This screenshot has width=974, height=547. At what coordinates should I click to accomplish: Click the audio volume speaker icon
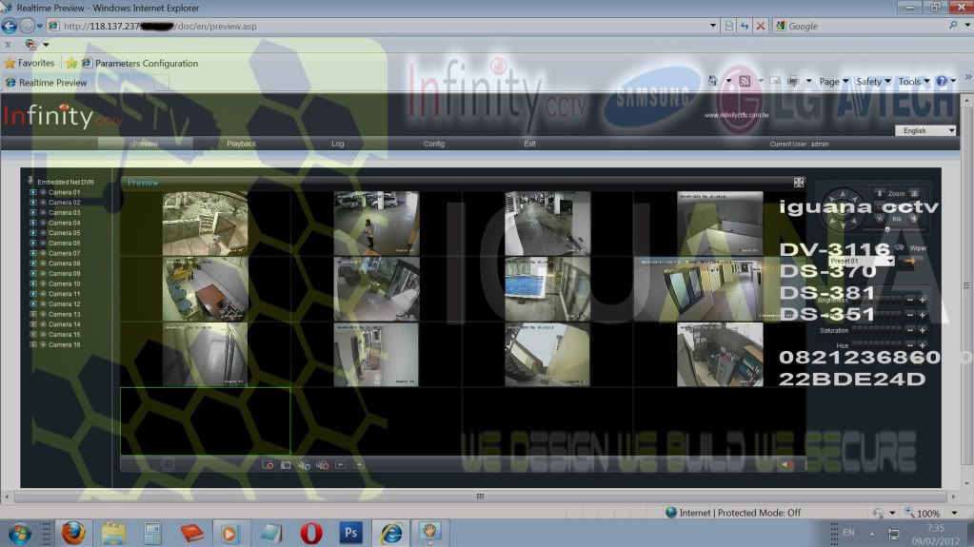pyautogui.click(x=787, y=464)
